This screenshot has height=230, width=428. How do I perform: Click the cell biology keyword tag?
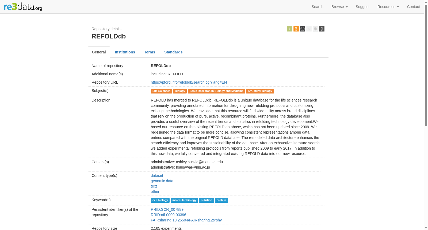pos(160,200)
